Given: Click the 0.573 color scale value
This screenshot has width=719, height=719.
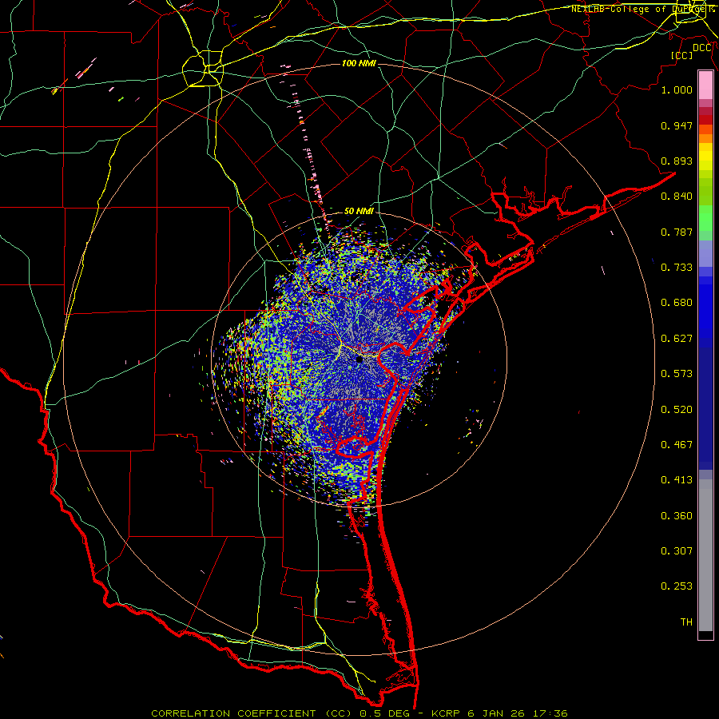Looking at the screenshot, I should tap(677, 374).
